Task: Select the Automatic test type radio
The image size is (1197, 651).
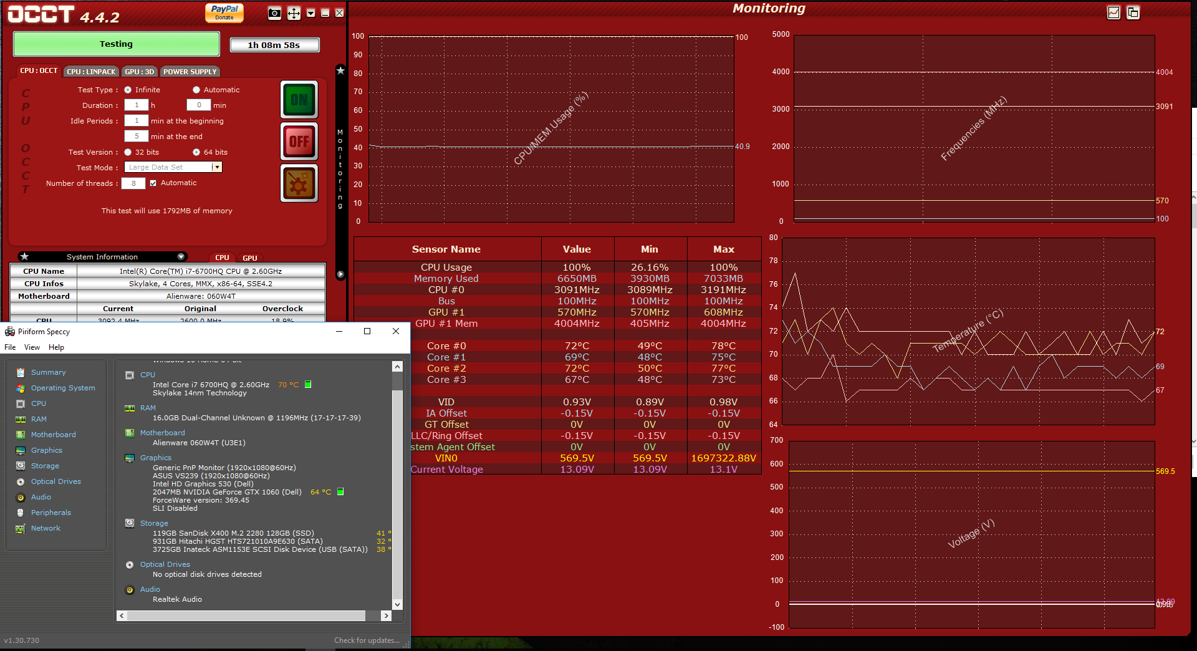Action: click(196, 90)
